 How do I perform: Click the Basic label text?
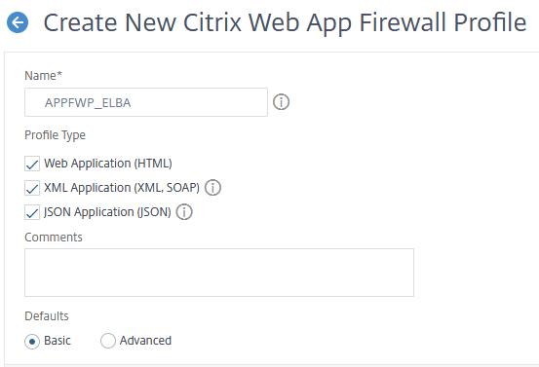point(58,341)
